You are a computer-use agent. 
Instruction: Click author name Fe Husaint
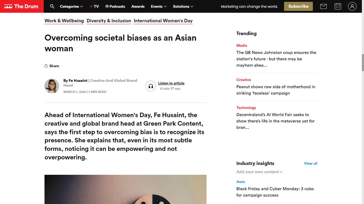pos(78,80)
